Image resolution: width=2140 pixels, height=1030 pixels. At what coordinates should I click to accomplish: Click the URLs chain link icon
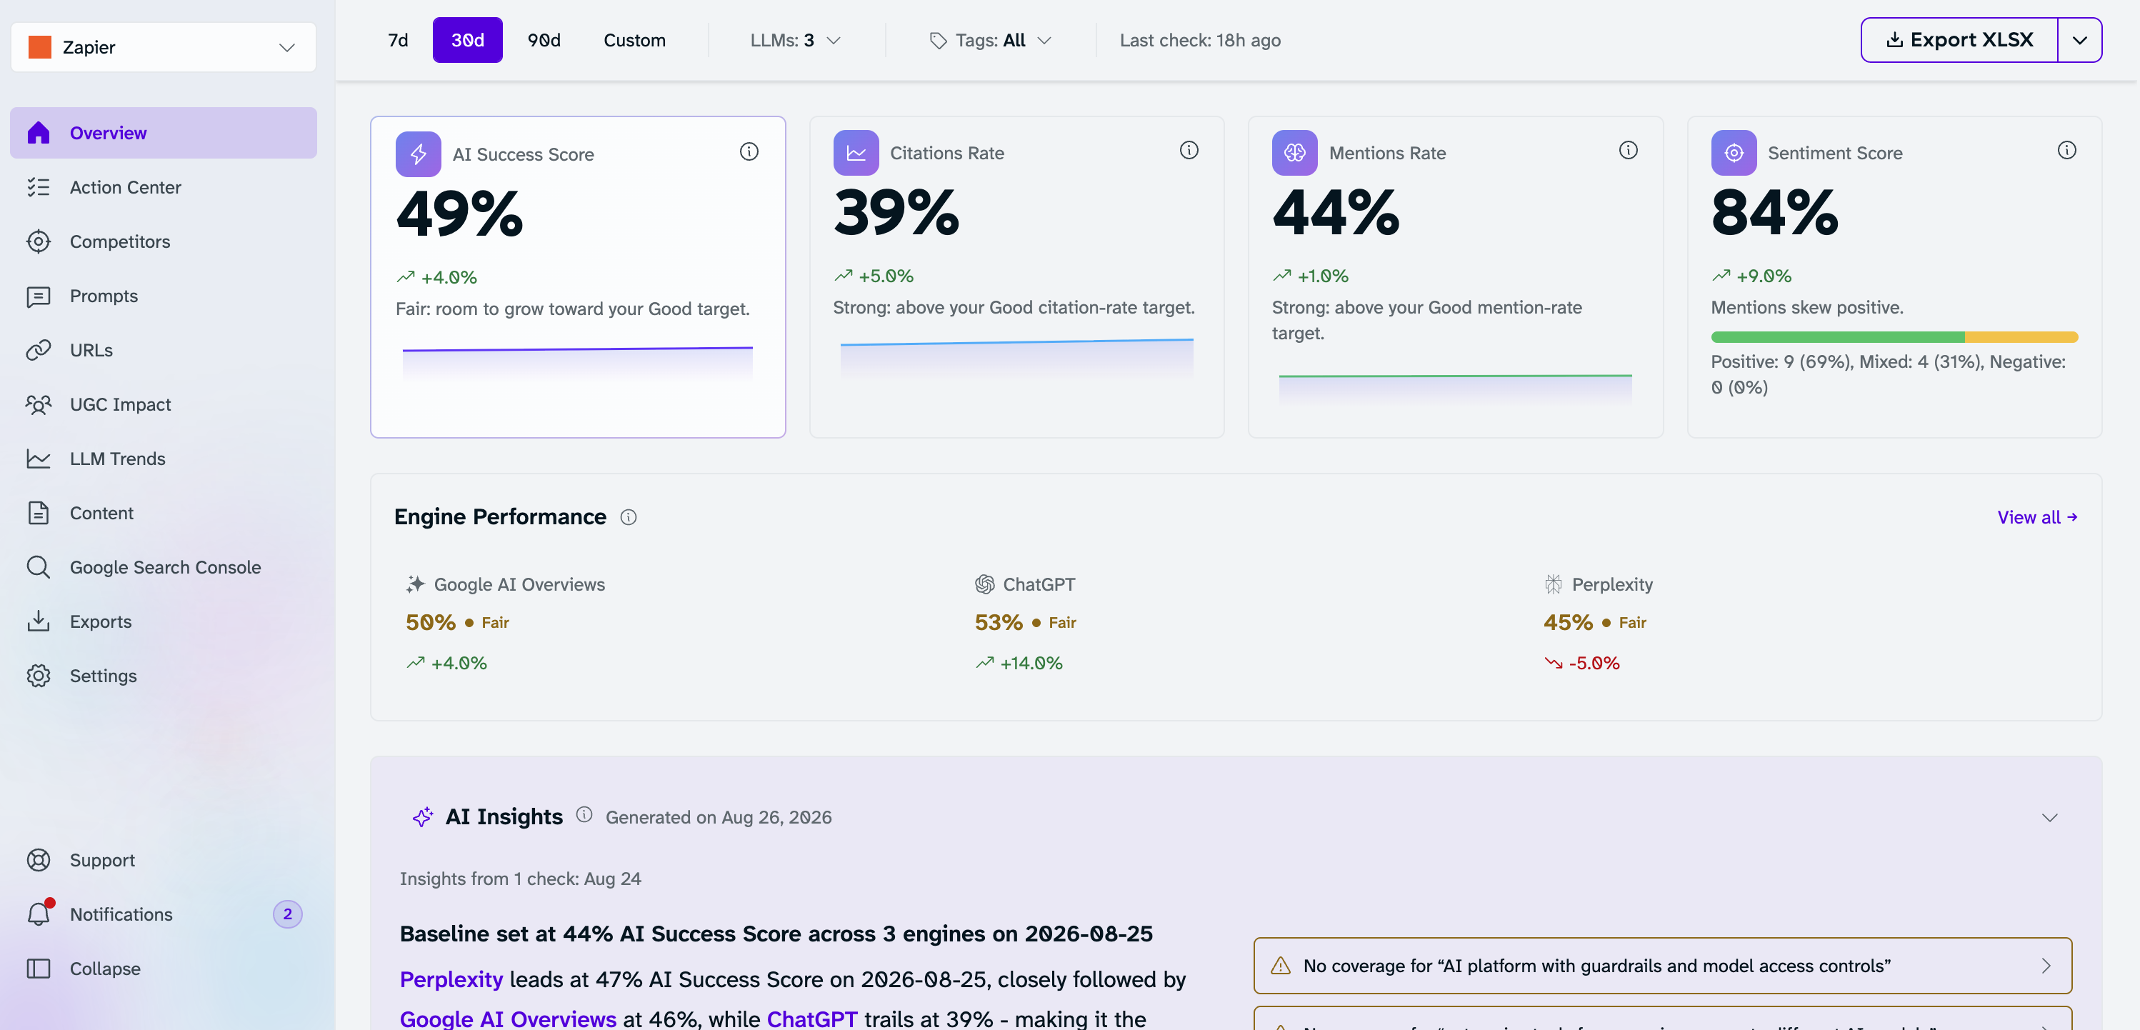click(39, 350)
